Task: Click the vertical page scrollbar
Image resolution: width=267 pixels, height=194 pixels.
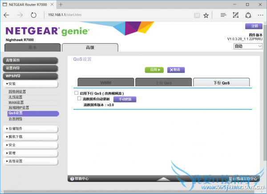Action: pyautogui.click(x=265, y=92)
